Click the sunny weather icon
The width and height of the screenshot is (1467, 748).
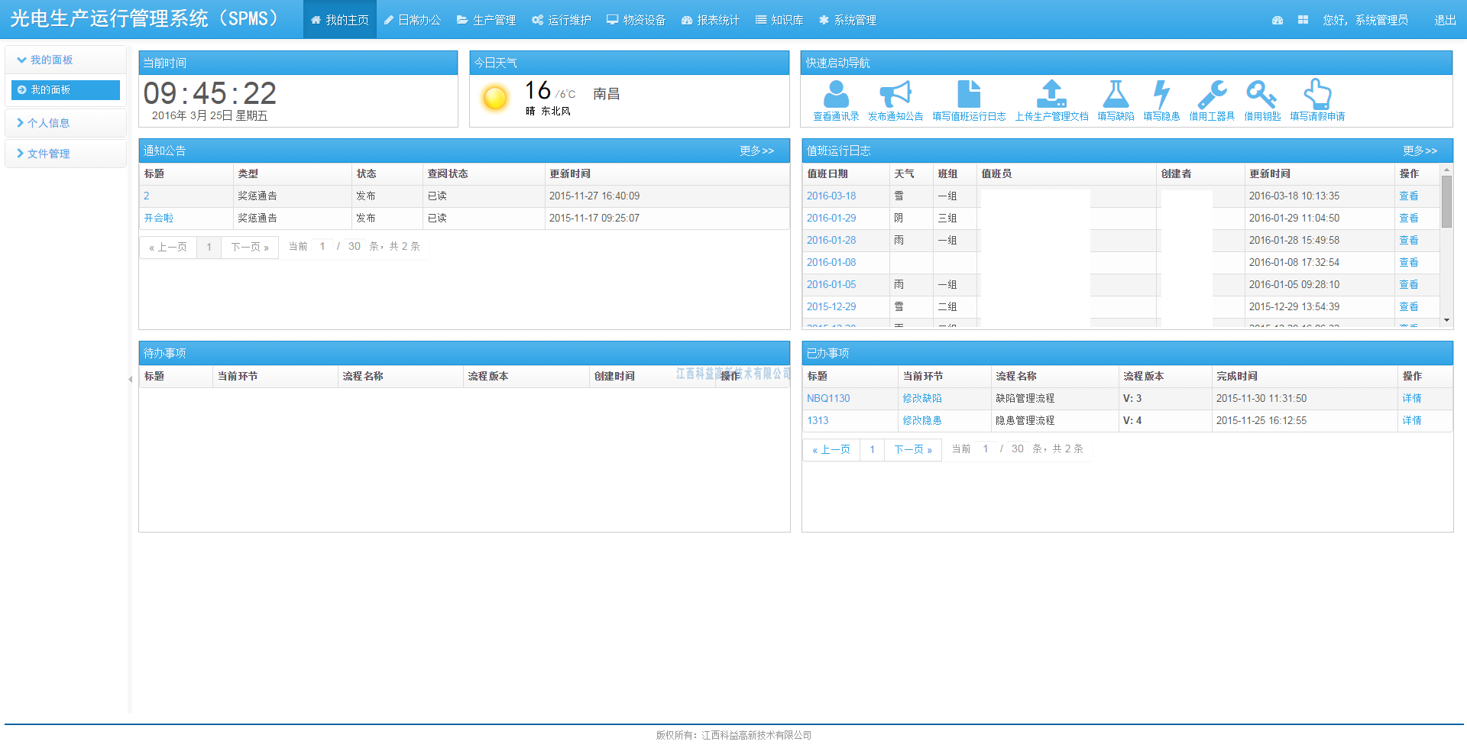[495, 98]
